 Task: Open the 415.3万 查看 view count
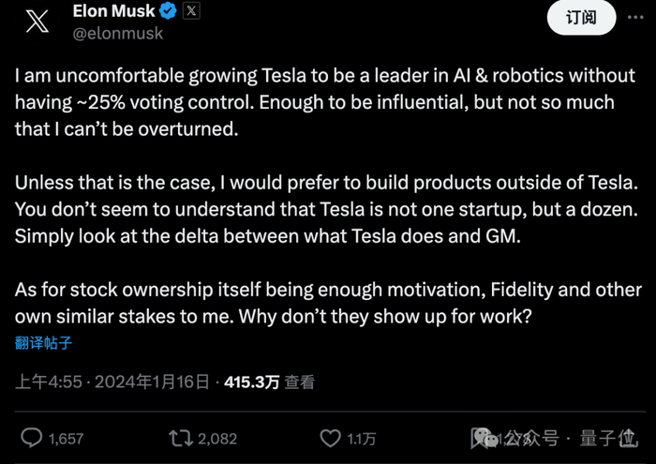[x=269, y=382]
